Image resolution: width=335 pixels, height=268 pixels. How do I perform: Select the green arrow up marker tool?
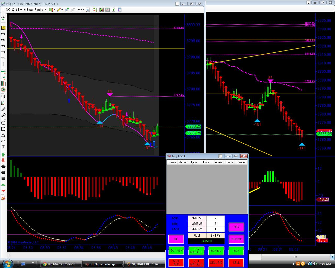tap(3, 154)
